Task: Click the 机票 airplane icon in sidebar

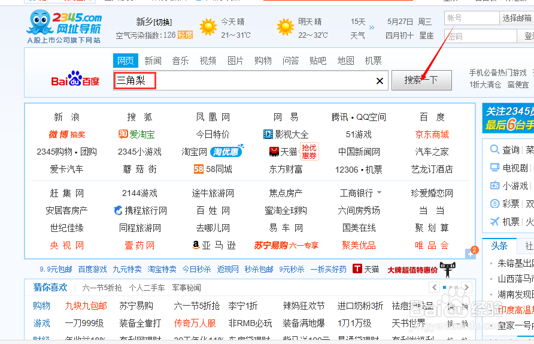Action: 494,222
